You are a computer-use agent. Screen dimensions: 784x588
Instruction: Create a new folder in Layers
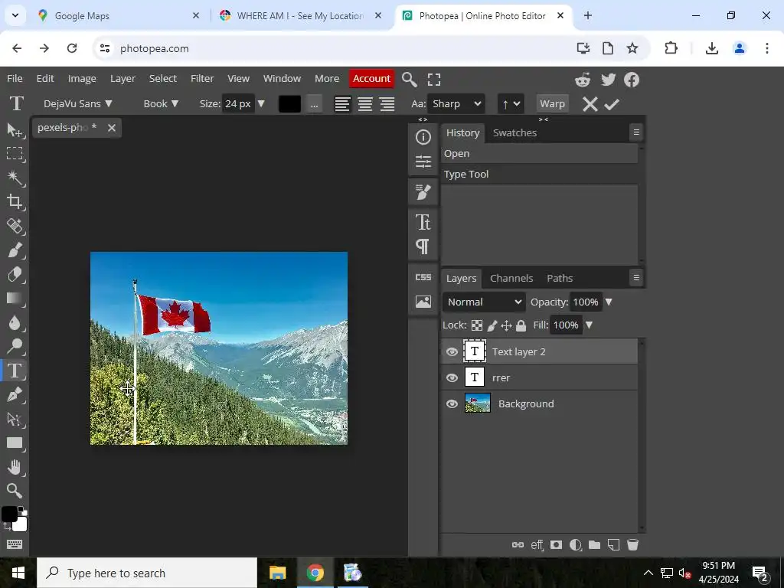(594, 545)
